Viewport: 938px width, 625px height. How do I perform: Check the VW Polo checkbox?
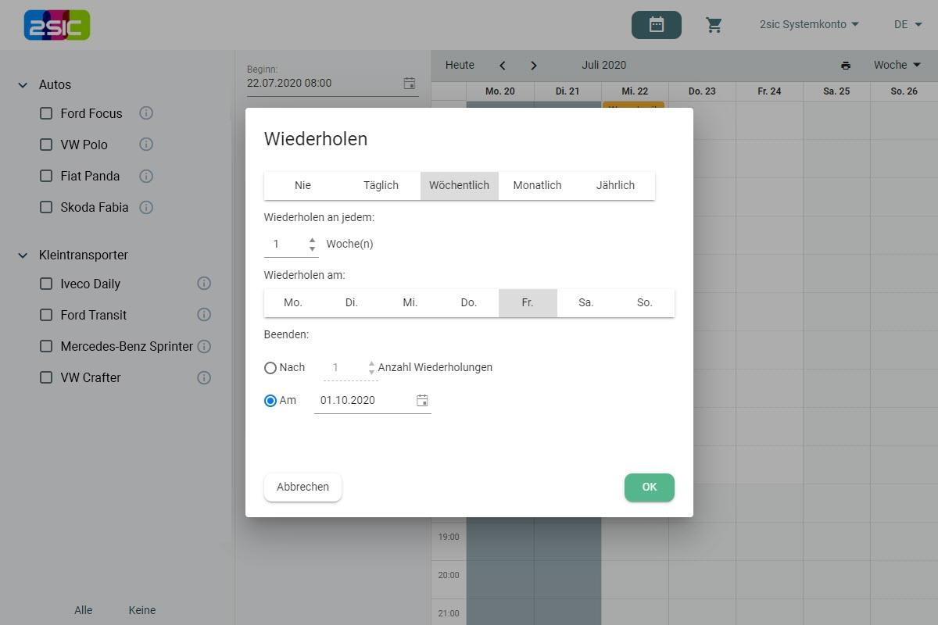click(x=46, y=145)
